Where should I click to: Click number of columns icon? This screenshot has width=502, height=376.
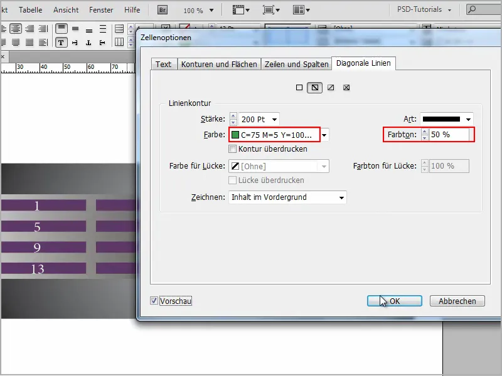point(119,42)
